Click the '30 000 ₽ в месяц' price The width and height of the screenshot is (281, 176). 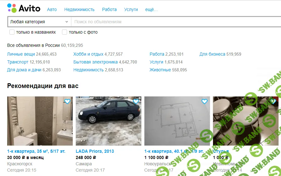tap(25, 157)
